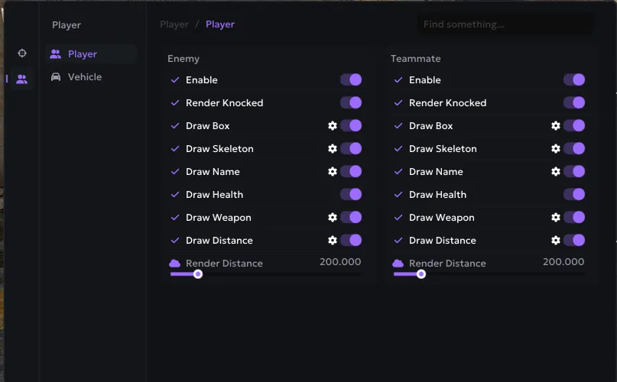Disable Enemy Draw Health toggle

point(351,194)
